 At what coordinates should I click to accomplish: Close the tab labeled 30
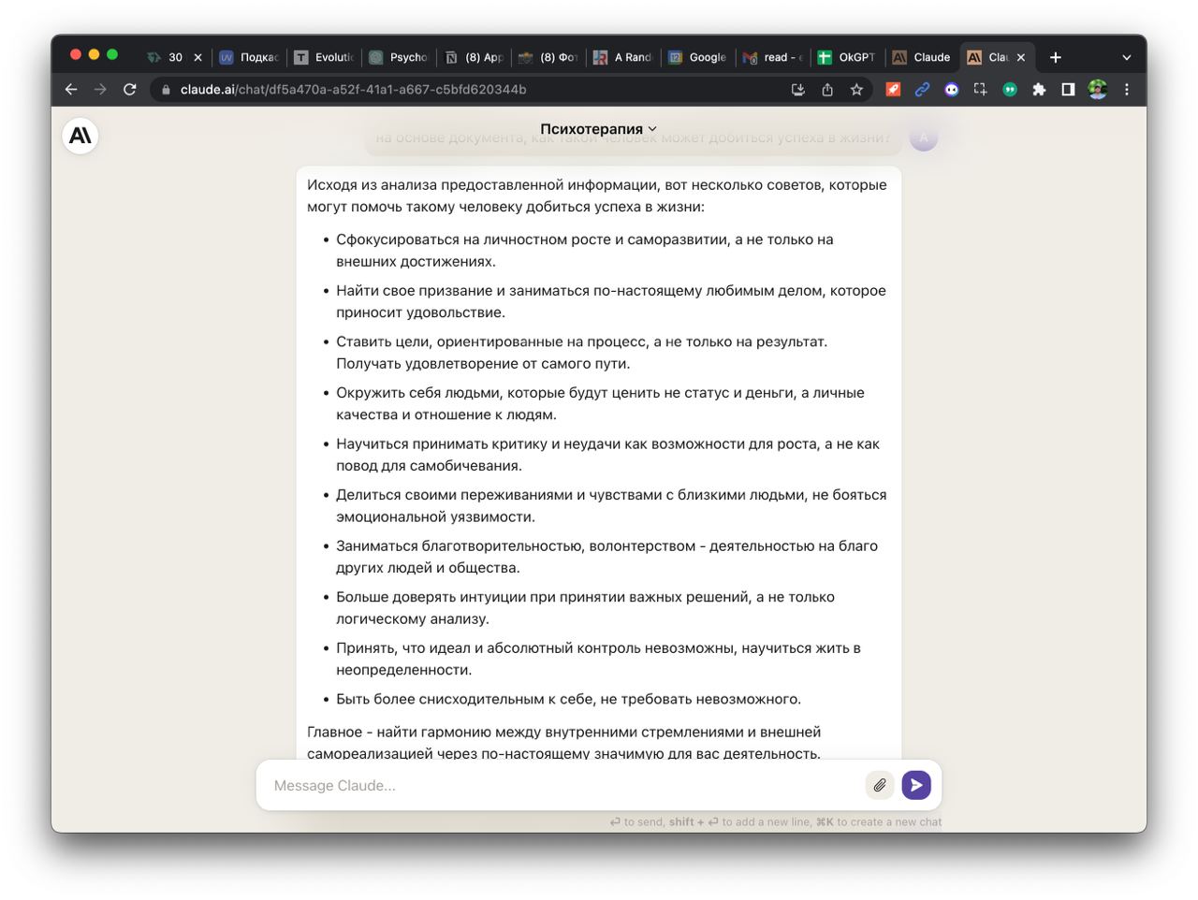coord(197,57)
